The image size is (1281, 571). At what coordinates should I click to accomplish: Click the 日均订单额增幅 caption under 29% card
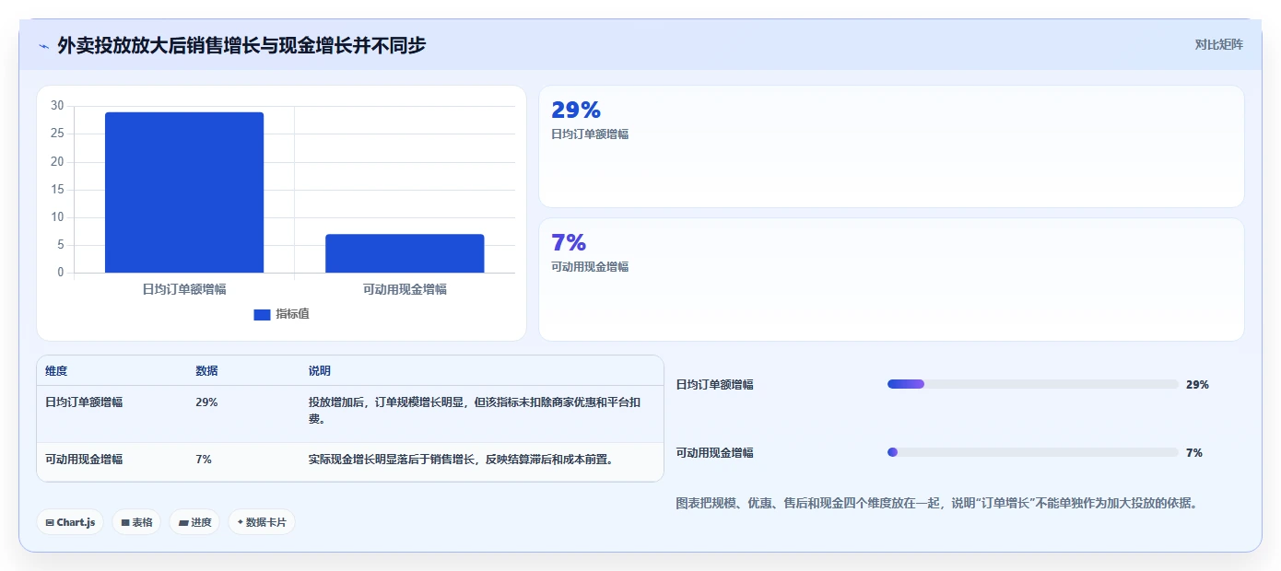coord(590,134)
